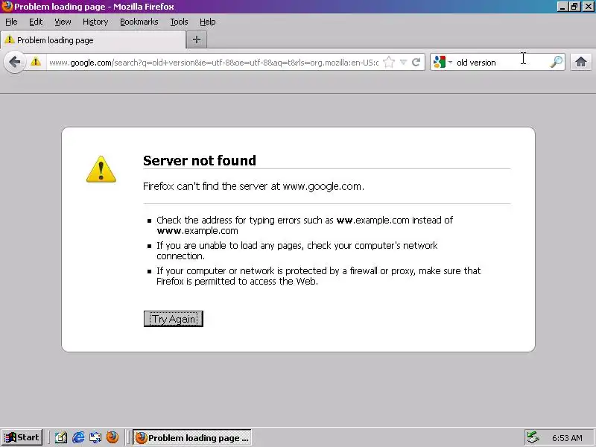Click the Try Again button

click(x=174, y=319)
